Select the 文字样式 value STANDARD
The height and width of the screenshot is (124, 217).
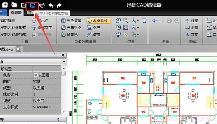point(41,107)
